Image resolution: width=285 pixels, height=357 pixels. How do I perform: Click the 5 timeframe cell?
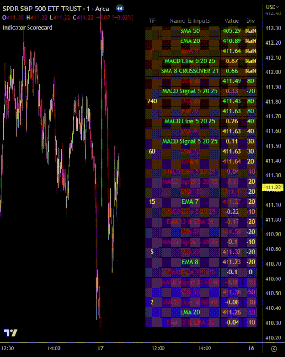click(152, 252)
